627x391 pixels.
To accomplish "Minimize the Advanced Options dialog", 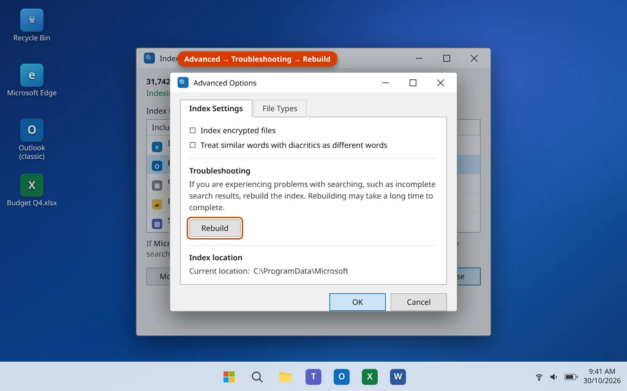I will pos(386,82).
